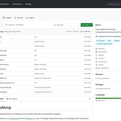Image resolution: width=121 pixels, height=121 pixels.
Task: Click Report repository
Action: [102, 68]
